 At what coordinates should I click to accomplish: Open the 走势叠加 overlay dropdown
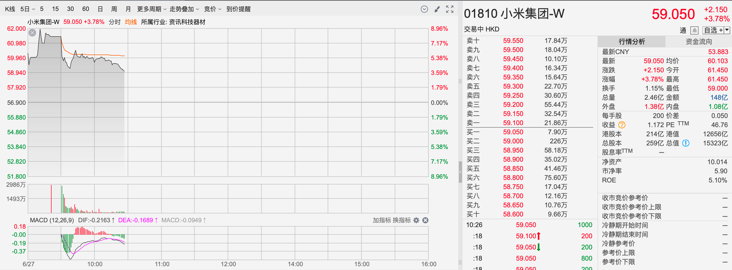tap(184, 9)
